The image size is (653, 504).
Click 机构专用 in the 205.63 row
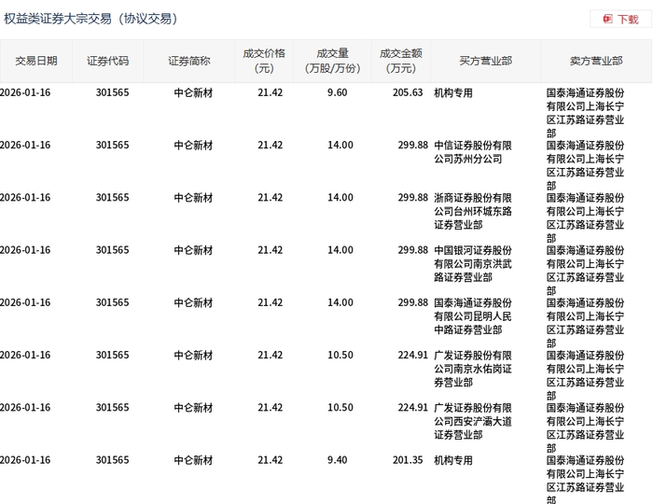click(x=453, y=93)
